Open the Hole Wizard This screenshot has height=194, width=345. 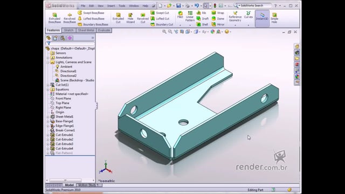point(130,18)
